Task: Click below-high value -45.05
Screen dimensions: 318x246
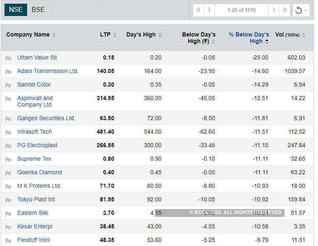Action: pyautogui.click(x=207, y=98)
